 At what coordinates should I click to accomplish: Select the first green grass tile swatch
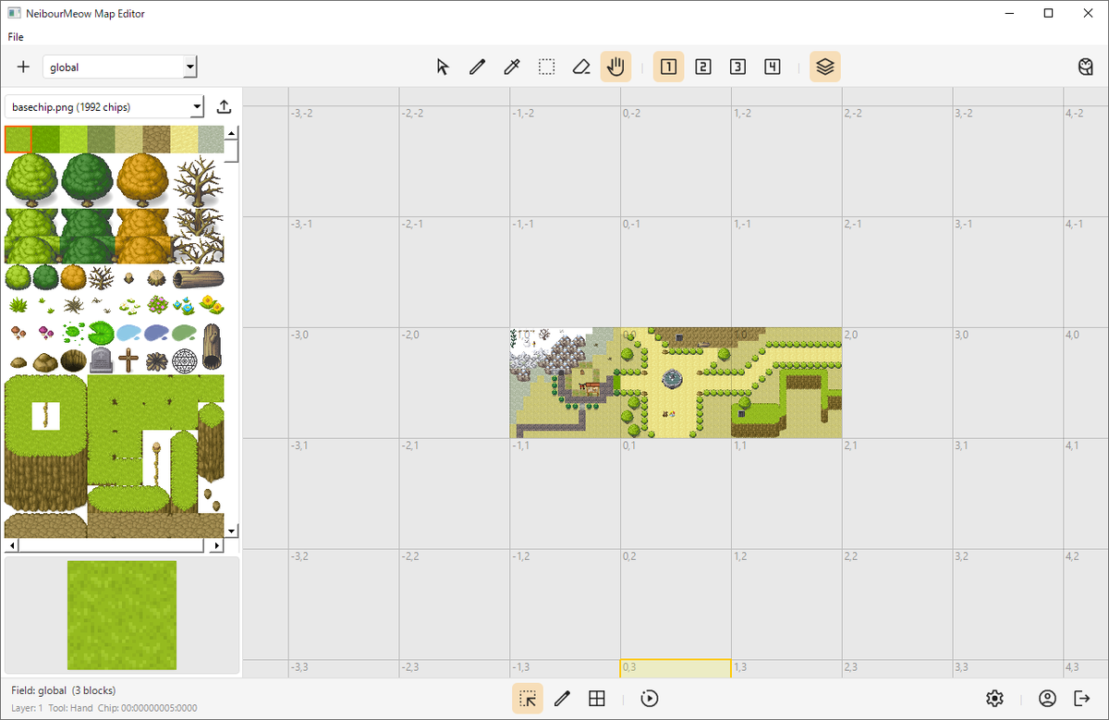click(x=18, y=140)
